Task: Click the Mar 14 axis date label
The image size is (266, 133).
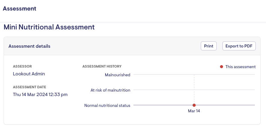Action: pyautogui.click(x=194, y=111)
